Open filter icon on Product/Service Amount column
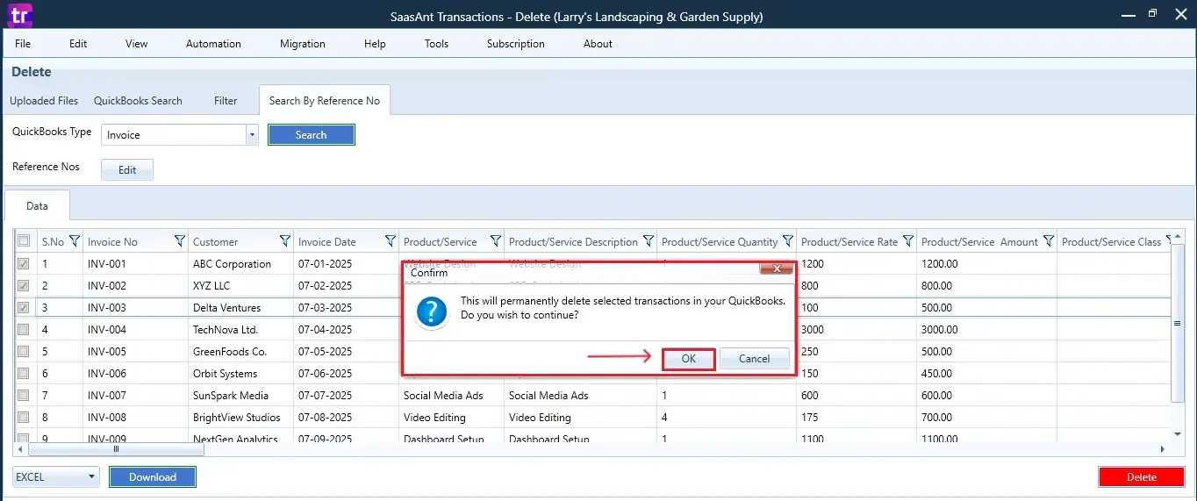This screenshot has width=1197, height=501. click(x=1049, y=241)
